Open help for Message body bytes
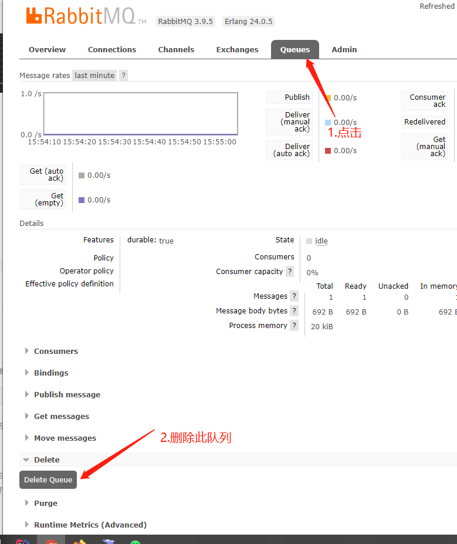 coord(294,310)
